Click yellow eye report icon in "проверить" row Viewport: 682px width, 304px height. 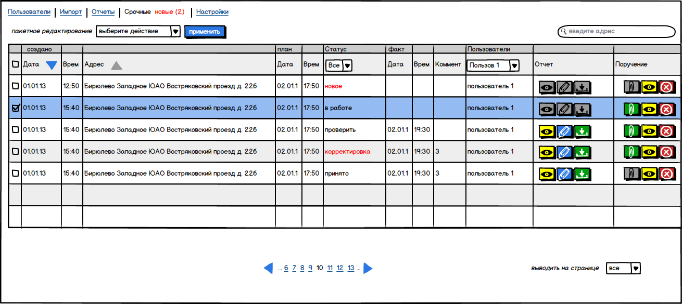pos(547,131)
